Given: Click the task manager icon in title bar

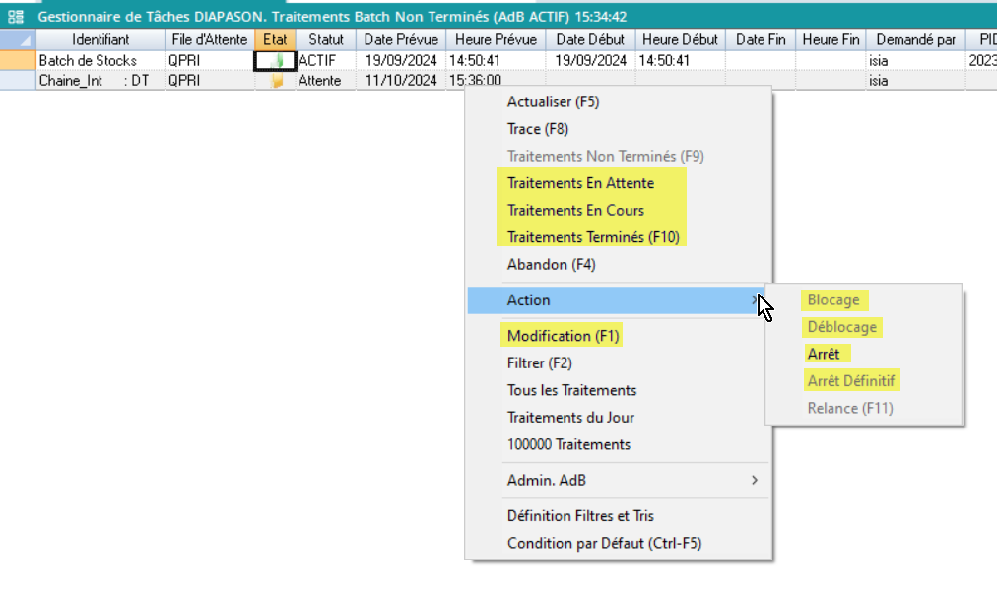Looking at the screenshot, I should [x=16, y=17].
